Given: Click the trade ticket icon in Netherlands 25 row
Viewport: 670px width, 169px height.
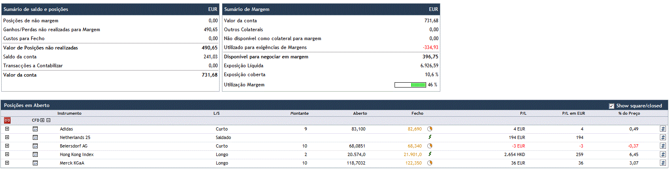Looking at the screenshot, I should (663, 137).
